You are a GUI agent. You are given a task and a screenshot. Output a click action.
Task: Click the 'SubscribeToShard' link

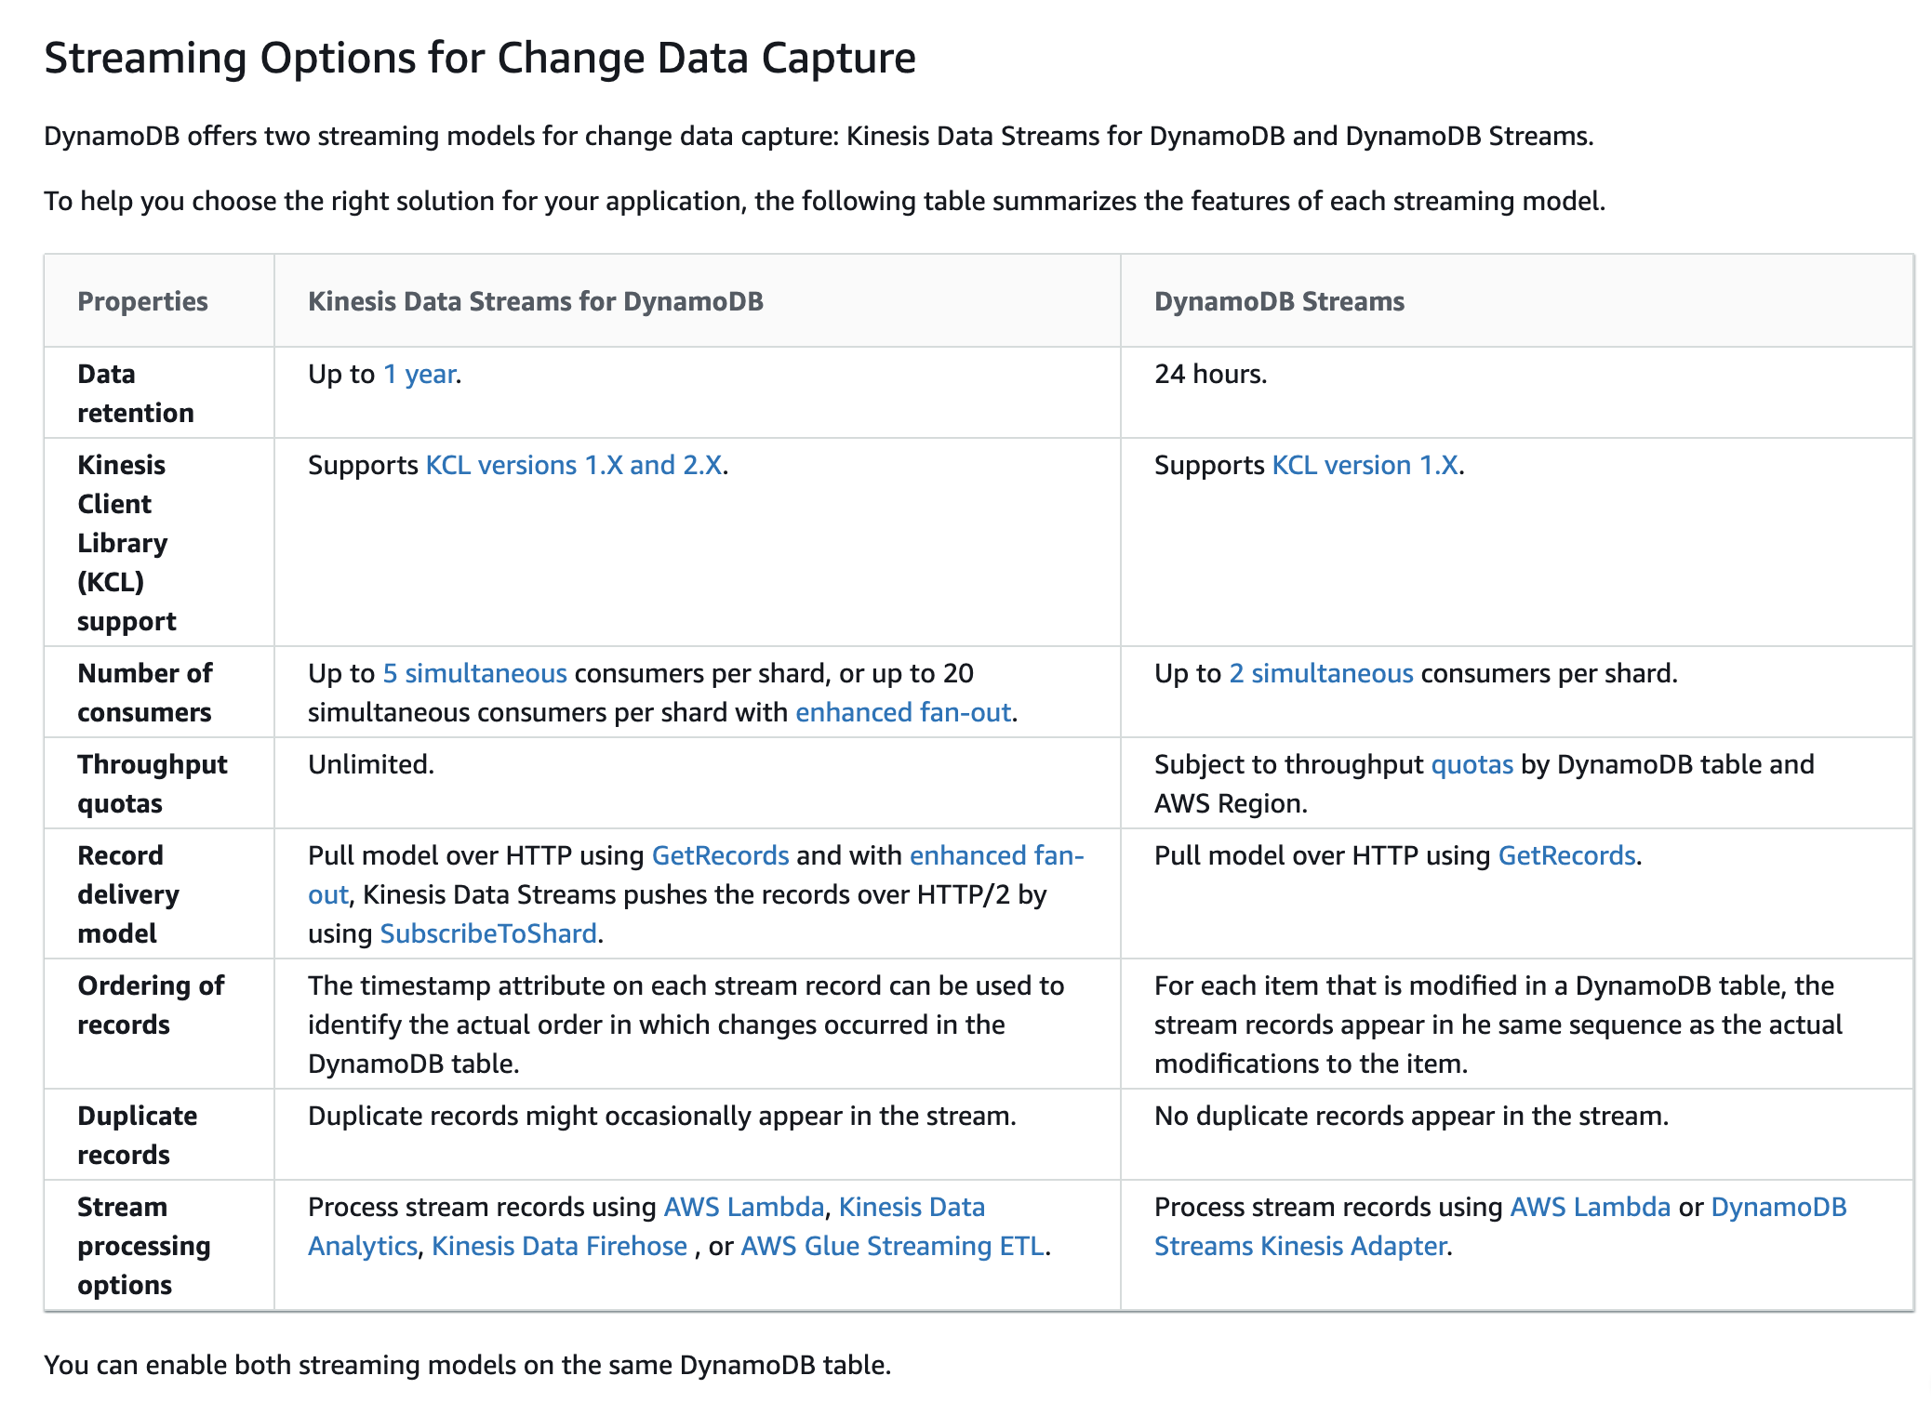[488, 933]
